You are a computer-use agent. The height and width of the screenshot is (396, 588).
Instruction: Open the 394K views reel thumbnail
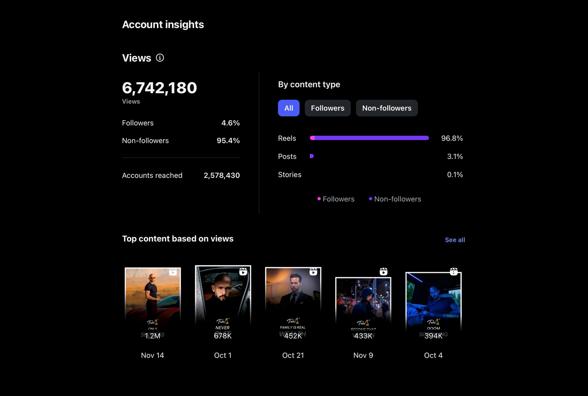[x=433, y=301]
